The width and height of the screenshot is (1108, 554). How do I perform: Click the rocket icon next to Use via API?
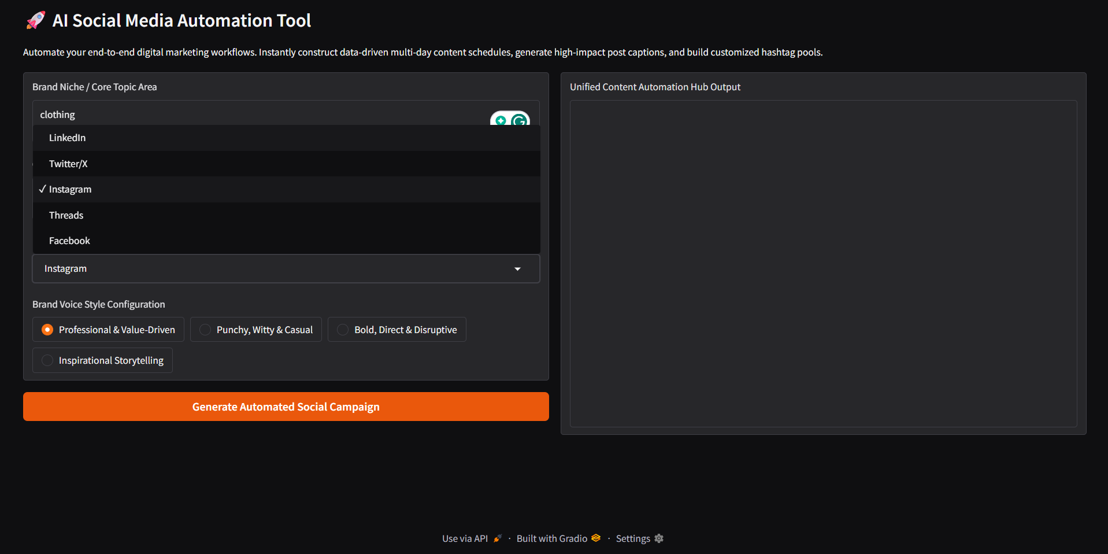pyautogui.click(x=498, y=538)
